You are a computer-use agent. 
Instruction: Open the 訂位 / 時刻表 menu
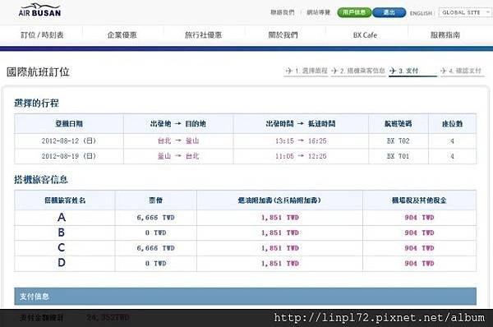pos(42,35)
